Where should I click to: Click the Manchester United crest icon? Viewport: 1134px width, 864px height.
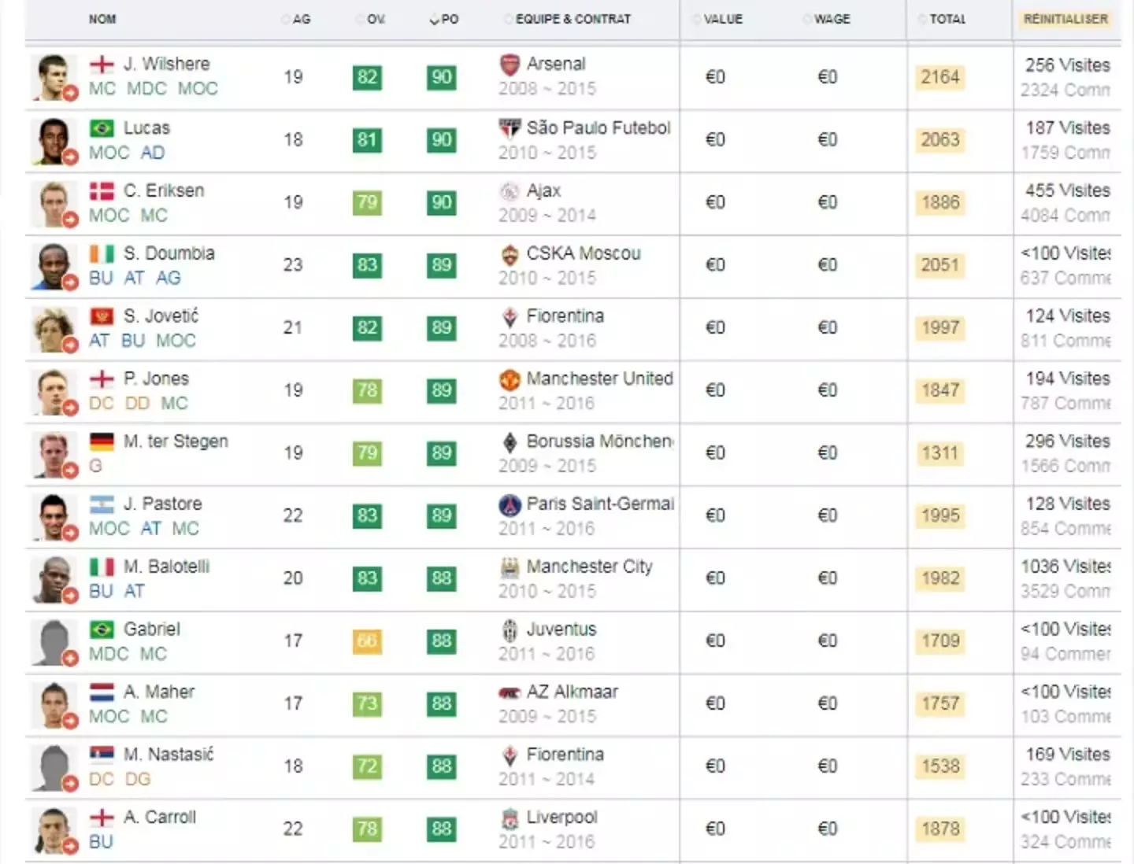510,380
